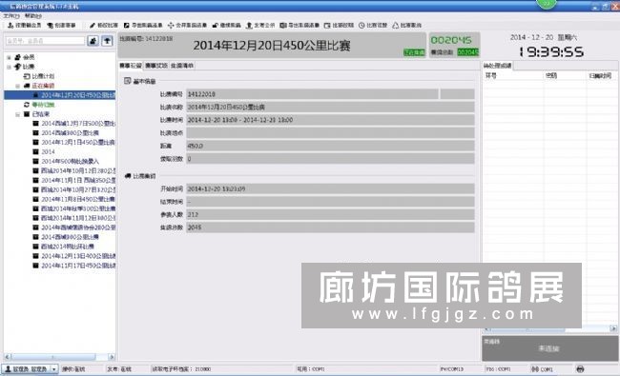Select the 比赛计划 tree item
This screenshot has width=620, height=376.
[43, 76]
